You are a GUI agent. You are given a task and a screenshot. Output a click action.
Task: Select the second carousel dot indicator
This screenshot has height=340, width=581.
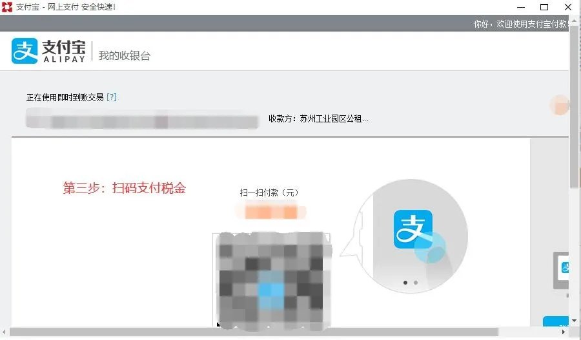(x=416, y=282)
